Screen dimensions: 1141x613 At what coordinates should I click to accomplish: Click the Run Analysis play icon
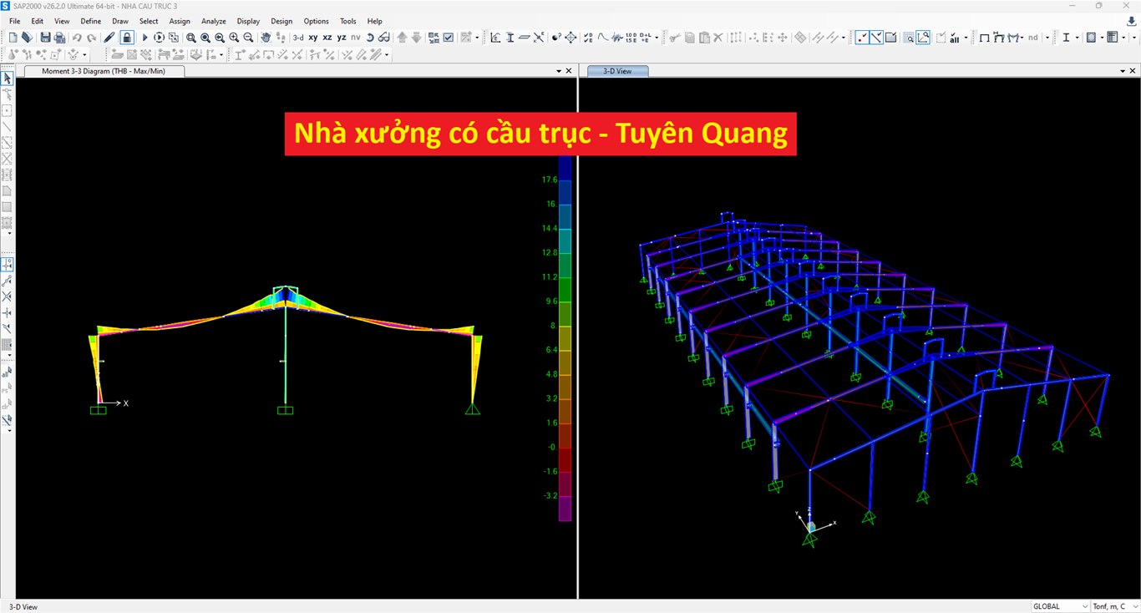click(x=145, y=38)
